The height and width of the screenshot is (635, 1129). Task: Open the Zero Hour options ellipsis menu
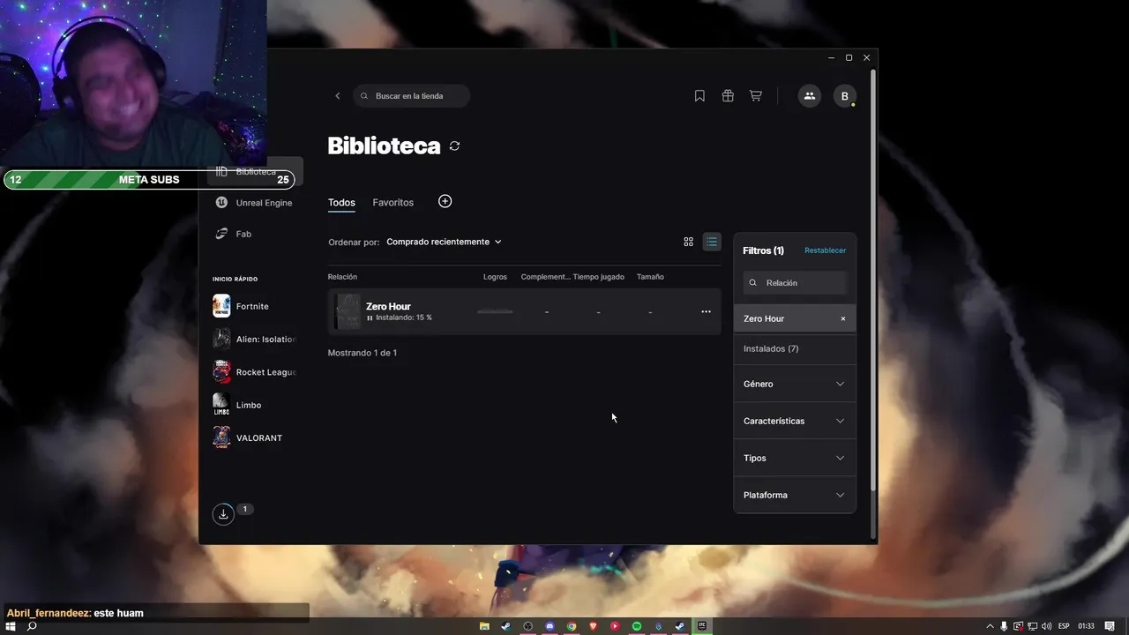click(x=706, y=311)
